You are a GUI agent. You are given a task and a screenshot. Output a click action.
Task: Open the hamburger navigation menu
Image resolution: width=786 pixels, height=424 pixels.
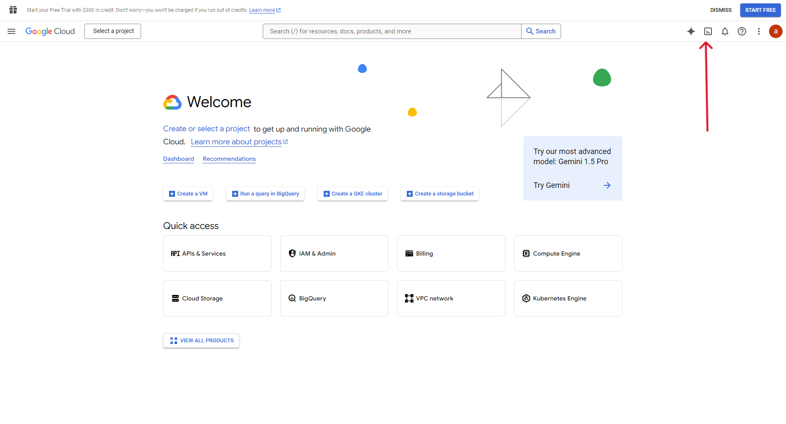[x=11, y=31]
